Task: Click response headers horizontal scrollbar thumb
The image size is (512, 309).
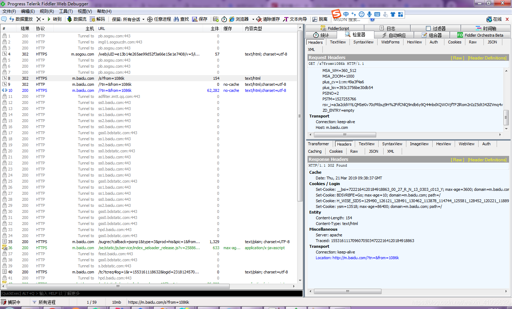Action: pyautogui.click(x=347, y=291)
